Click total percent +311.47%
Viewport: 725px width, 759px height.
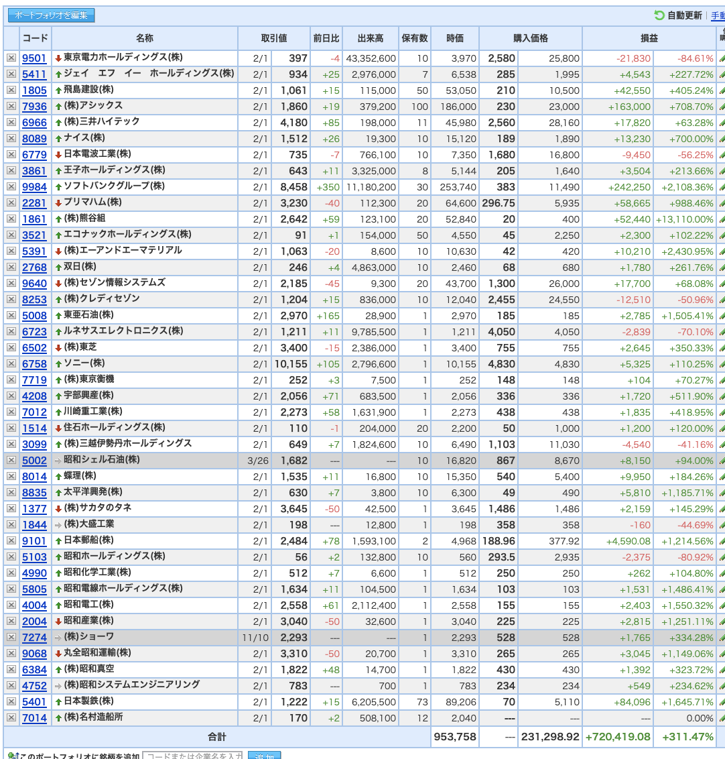coord(687,737)
